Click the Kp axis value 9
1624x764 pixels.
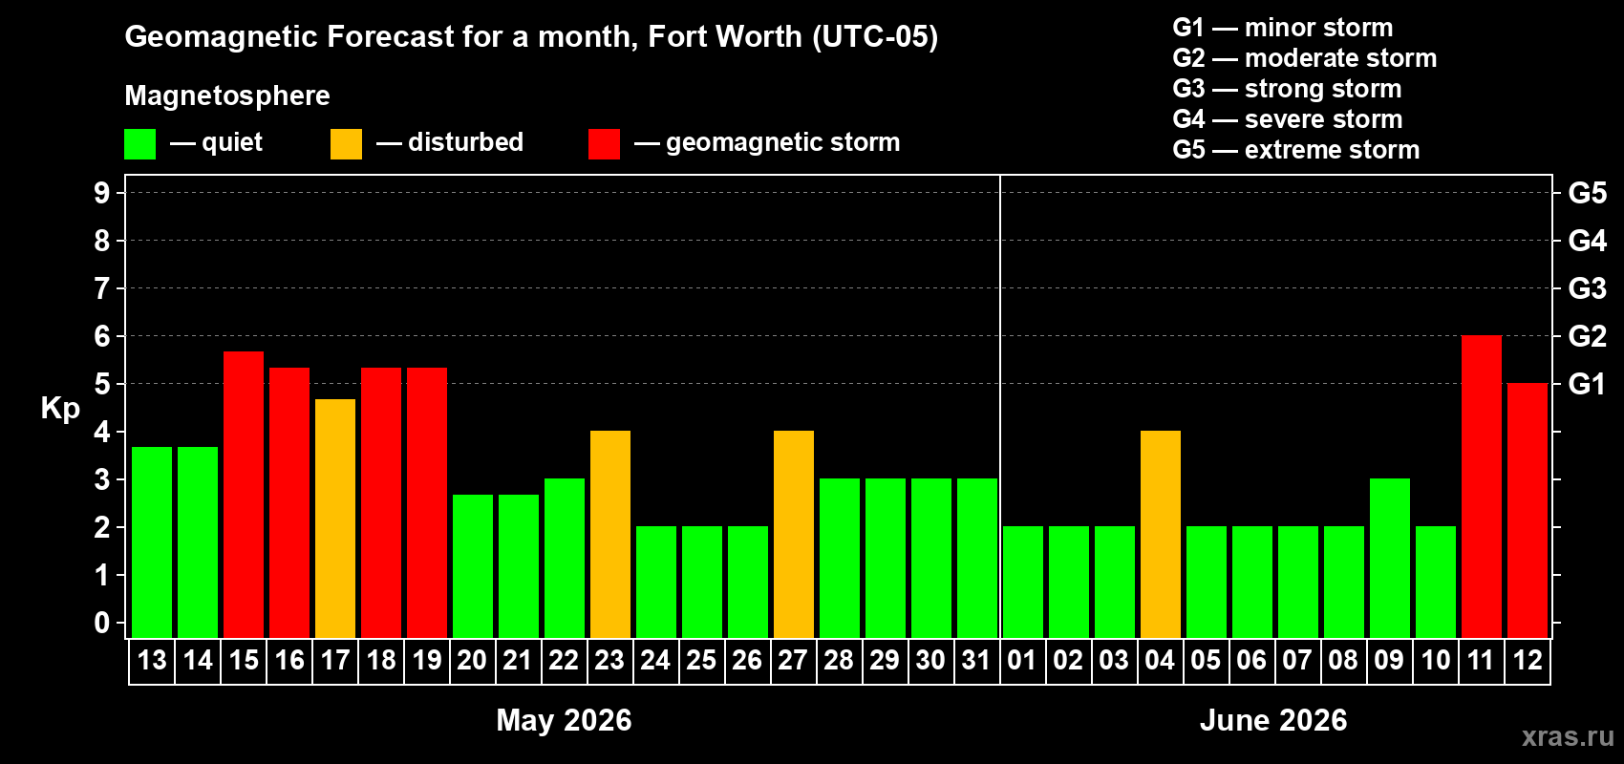[x=102, y=193]
